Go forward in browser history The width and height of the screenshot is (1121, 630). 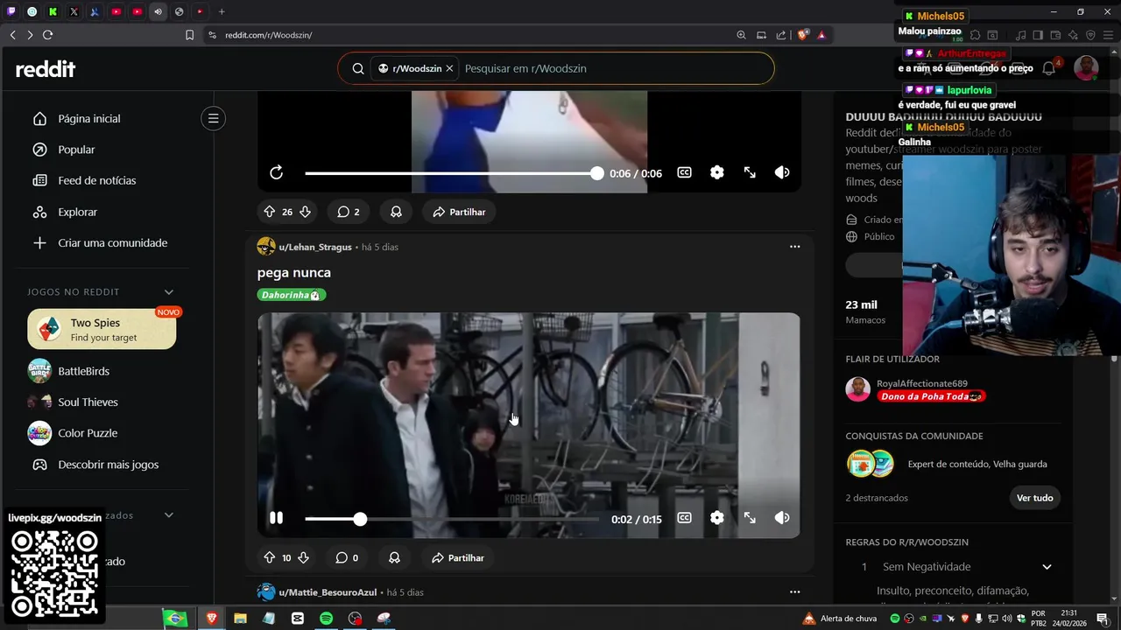pyautogui.click(x=30, y=35)
